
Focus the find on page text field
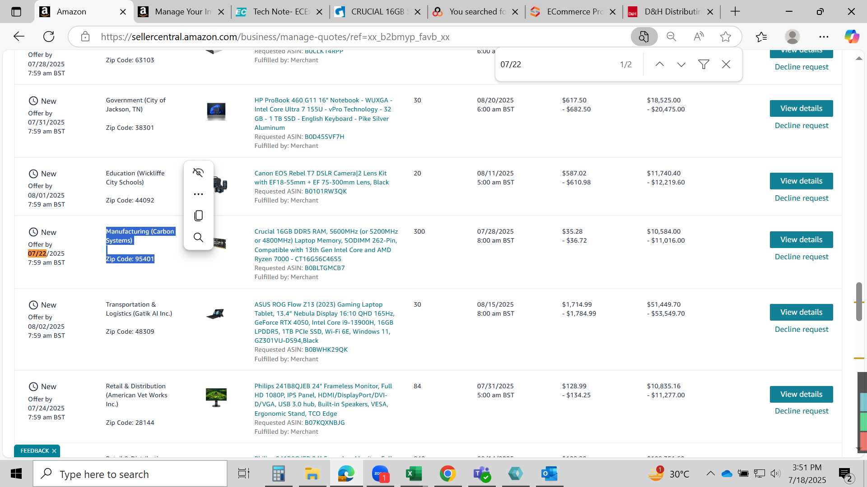pos(555,64)
